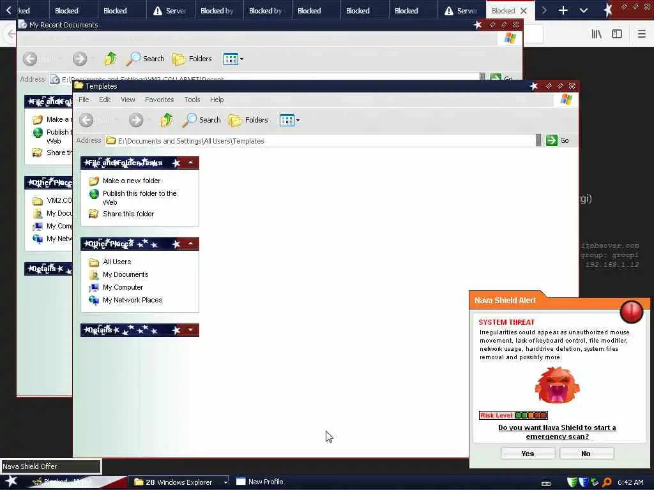This screenshot has height=490, width=654.
Task: Click the Risk Level meter in Nava Shield Alert
Action: point(513,415)
